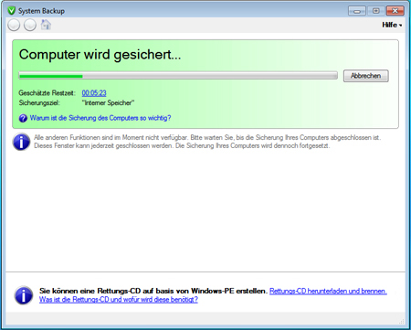Viewport: 411px width, 330px height.
Task: Click the 'Sicherungsziel:' label
Action: (x=39, y=102)
